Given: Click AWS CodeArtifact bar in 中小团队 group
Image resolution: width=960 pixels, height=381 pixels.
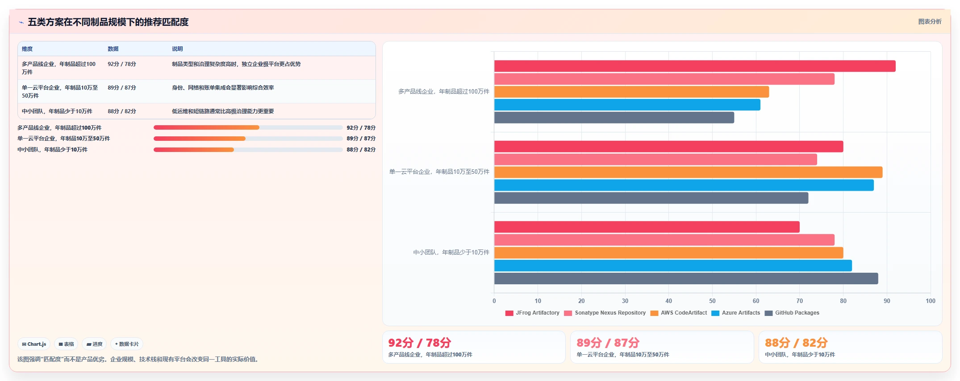Looking at the screenshot, I should tap(669, 253).
